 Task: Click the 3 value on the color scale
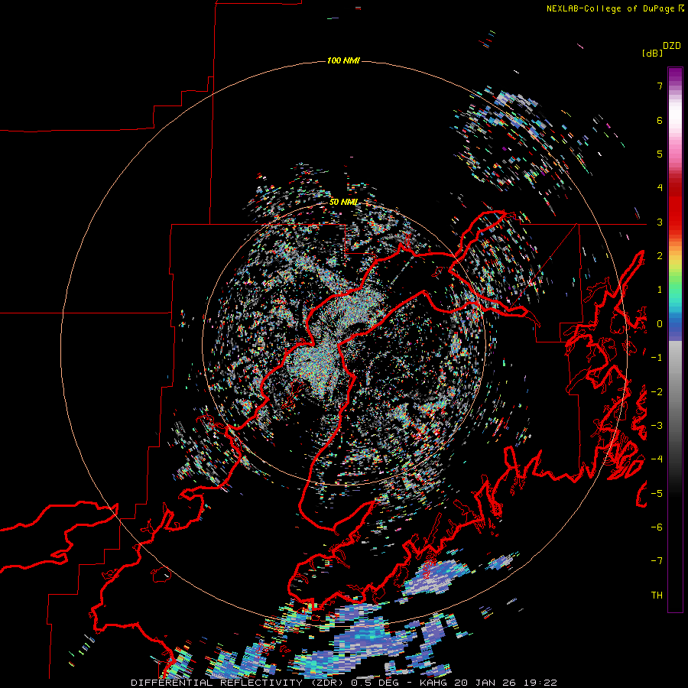660,222
